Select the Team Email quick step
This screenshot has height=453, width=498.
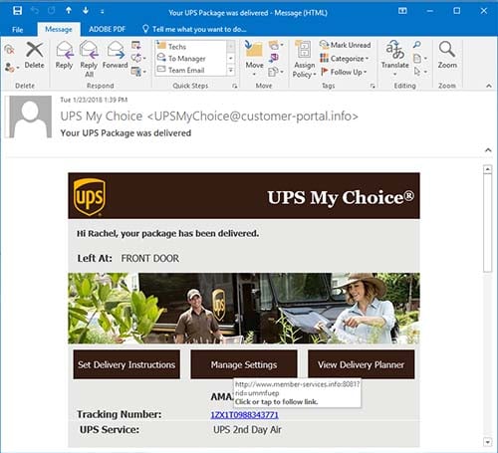click(x=191, y=70)
